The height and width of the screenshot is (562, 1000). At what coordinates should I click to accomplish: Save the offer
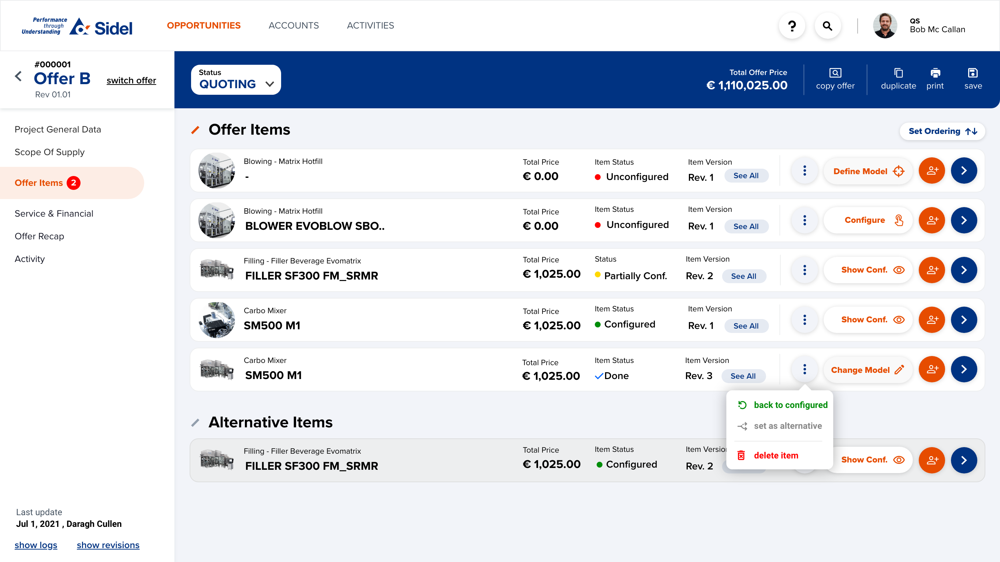pos(973,79)
